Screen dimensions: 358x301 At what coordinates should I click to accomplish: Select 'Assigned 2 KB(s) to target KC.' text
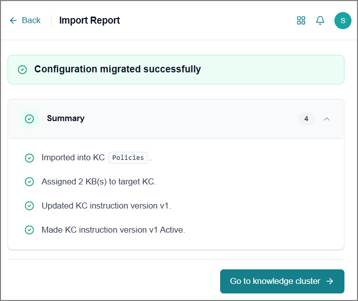pyautogui.click(x=99, y=182)
